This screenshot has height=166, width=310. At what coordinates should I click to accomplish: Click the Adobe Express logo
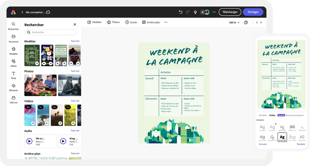click(13, 12)
